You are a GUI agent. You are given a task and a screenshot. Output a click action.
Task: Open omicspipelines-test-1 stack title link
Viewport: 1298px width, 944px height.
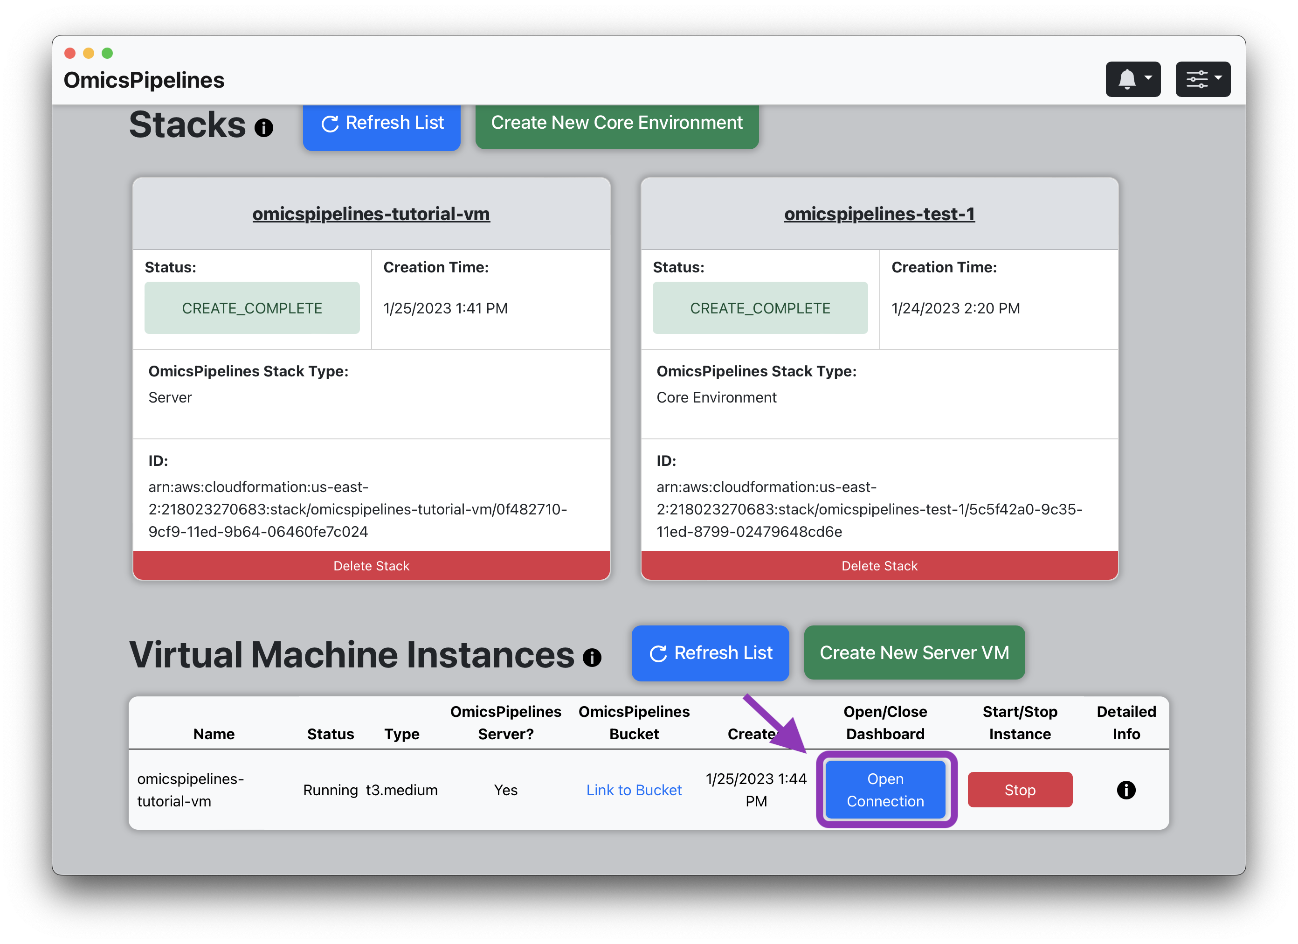point(879,214)
